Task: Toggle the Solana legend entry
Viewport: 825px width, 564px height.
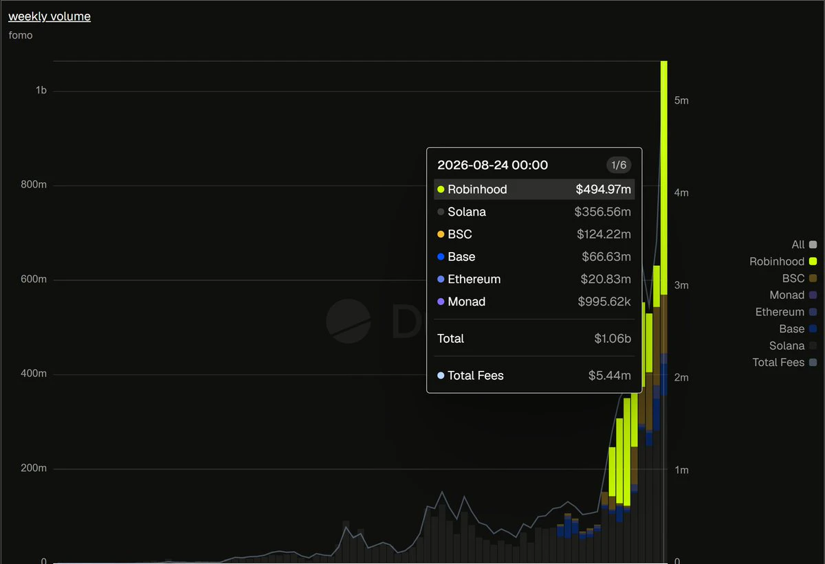Action: pyautogui.click(x=793, y=346)
